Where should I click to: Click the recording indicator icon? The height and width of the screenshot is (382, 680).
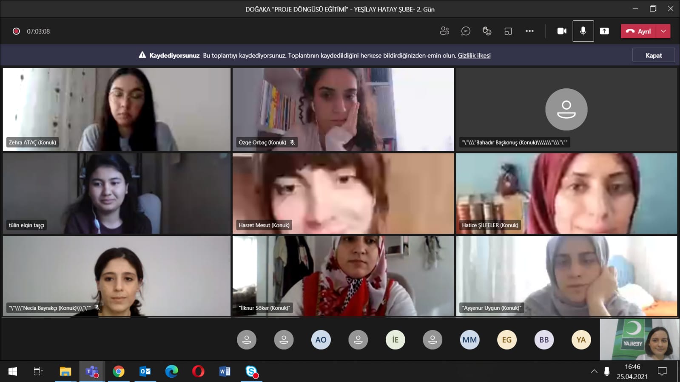tap(16, 31)
